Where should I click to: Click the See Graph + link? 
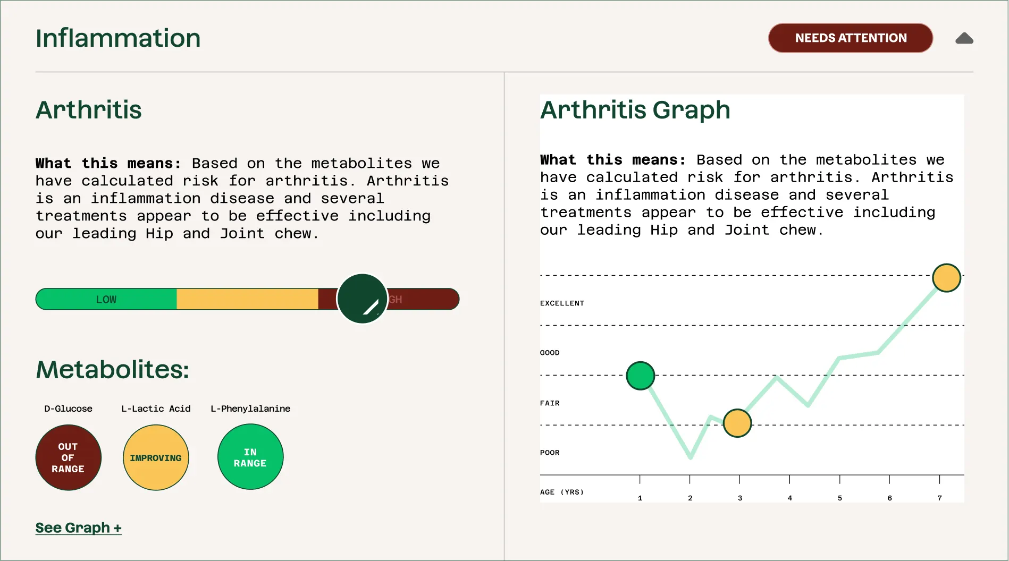pyautogui.click(x=79, y=528)
